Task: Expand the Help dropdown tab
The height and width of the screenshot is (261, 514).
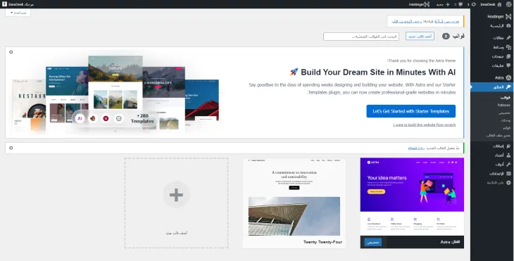Action: (x=18, y=13)
